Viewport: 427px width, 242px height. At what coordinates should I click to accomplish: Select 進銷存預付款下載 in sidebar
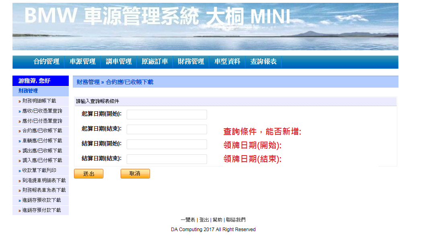(x=42, y=210)
